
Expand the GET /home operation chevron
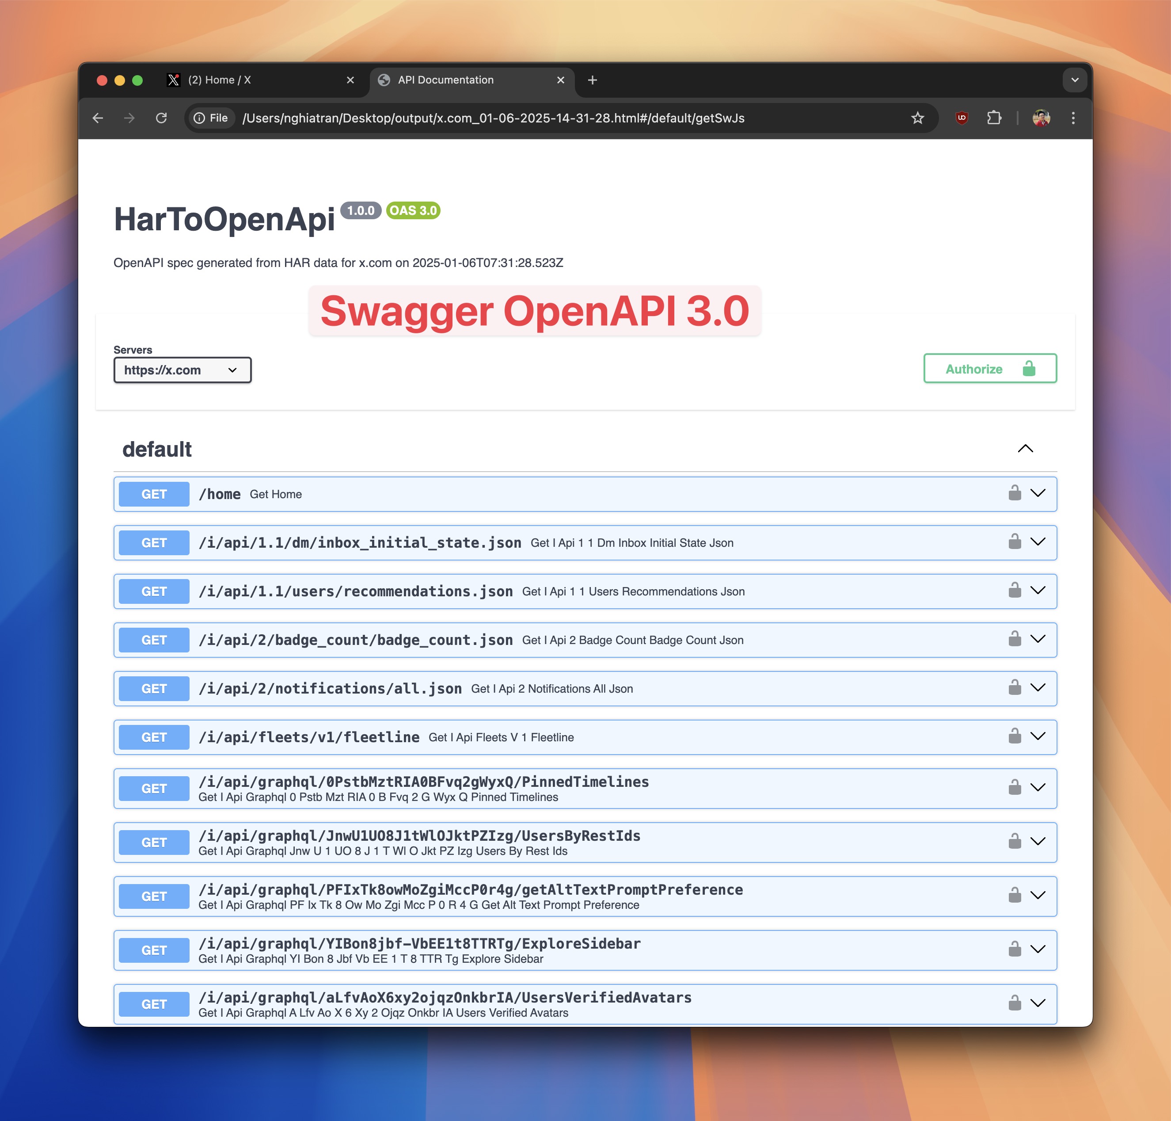coord(1038,493)
